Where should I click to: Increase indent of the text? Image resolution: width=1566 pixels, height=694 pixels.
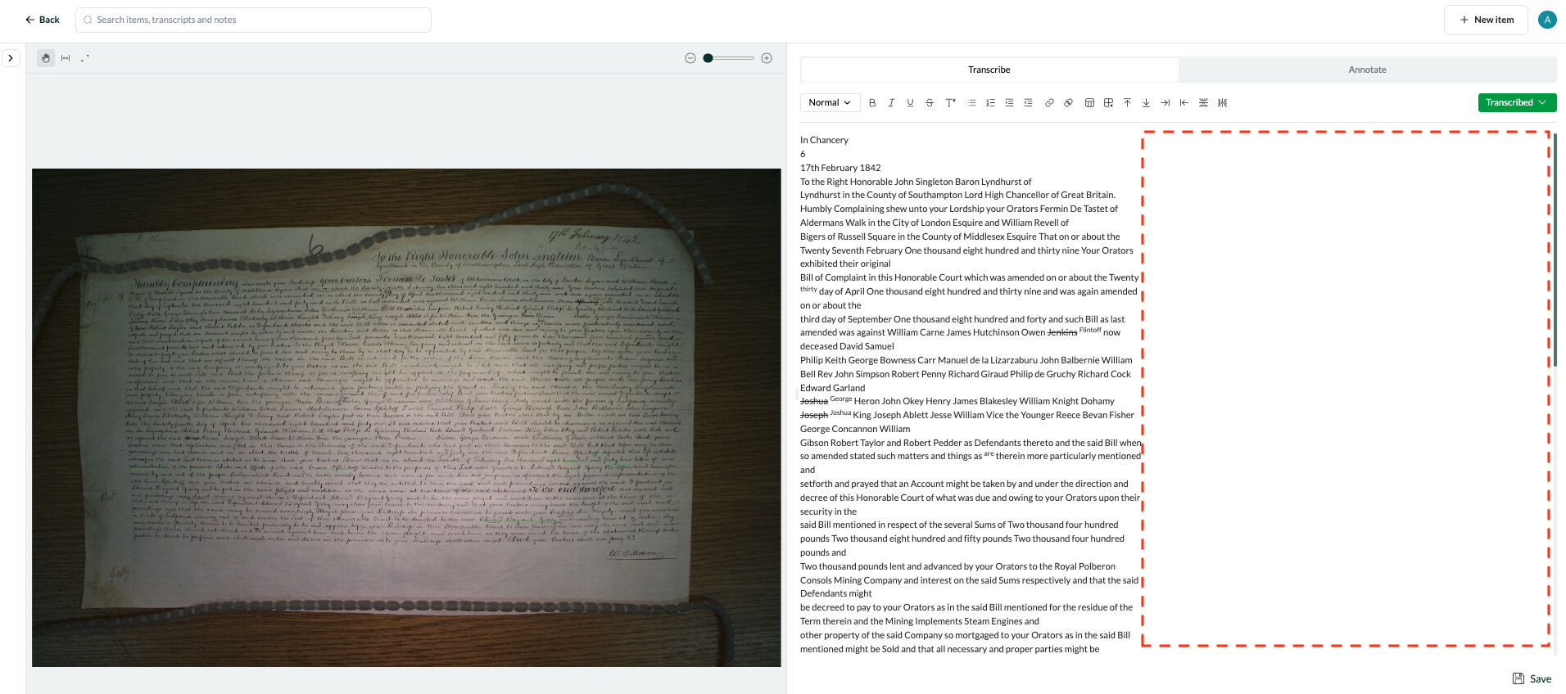click(x=1009, y=102)
